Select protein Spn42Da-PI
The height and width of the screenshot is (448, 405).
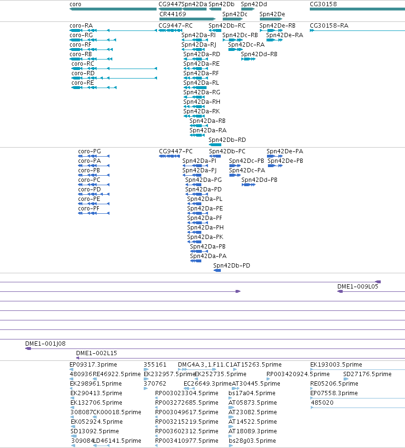195,166
